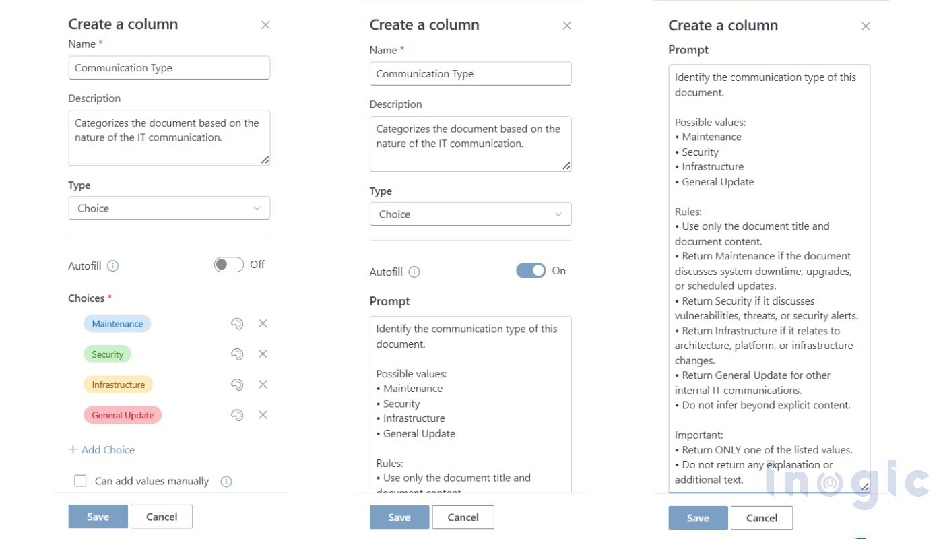Delete the General Update choice
The width and height of the screenshot is (943, 539).
263,414
